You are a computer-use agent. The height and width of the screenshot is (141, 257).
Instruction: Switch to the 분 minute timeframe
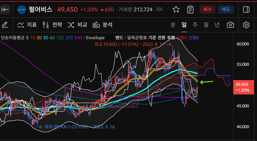pos(173,25)
